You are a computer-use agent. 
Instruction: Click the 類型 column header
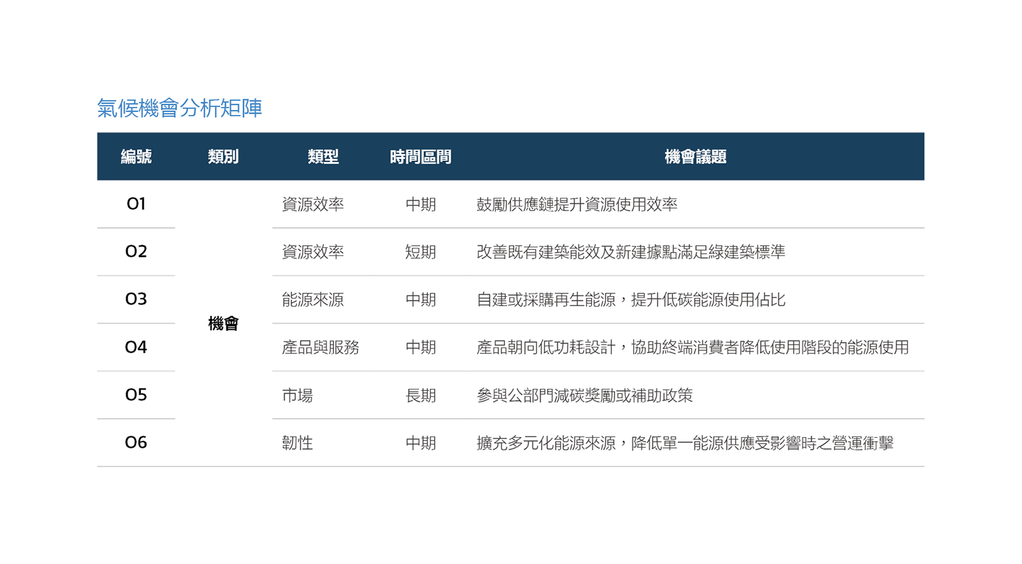coord(323,157)
